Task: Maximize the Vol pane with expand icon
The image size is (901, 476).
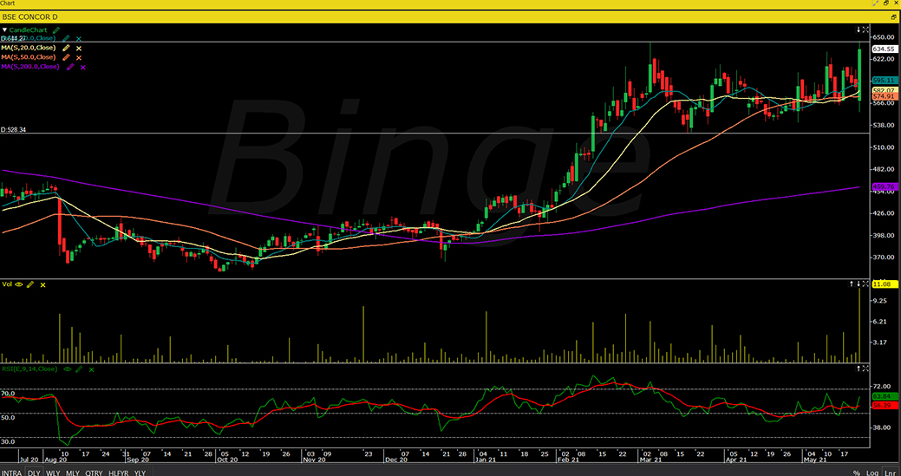Action: click(x=865, y=284)
